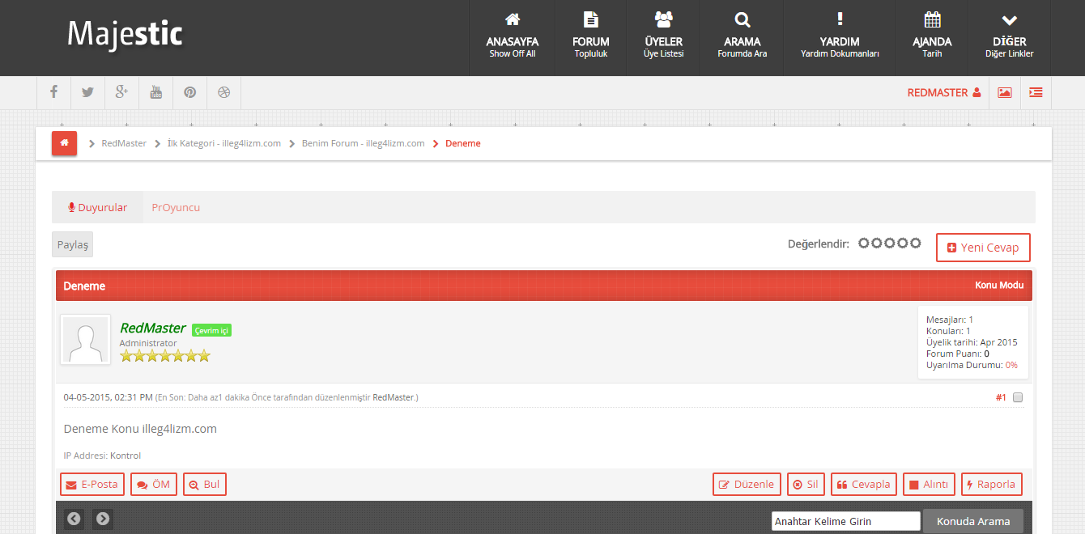Switch to the PrOyuncu tab
This screenshot has height=534, width=1085.
(176, 207)
